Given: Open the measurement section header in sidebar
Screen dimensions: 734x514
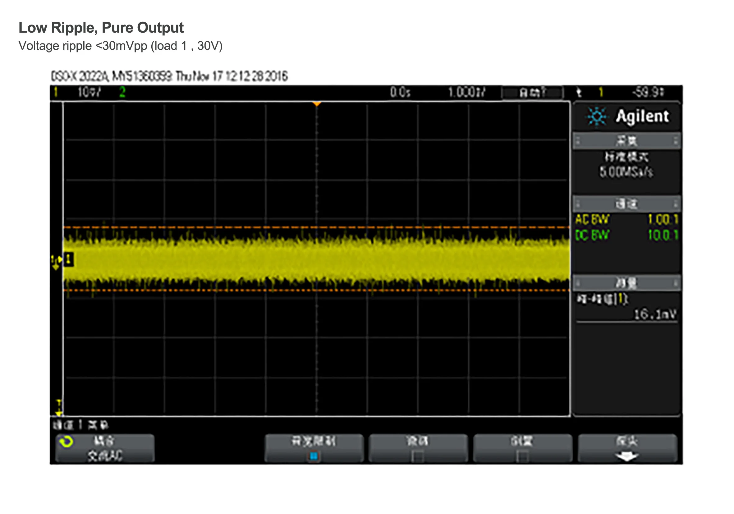Looking at the screenshot, I should [x=626, y=282].
